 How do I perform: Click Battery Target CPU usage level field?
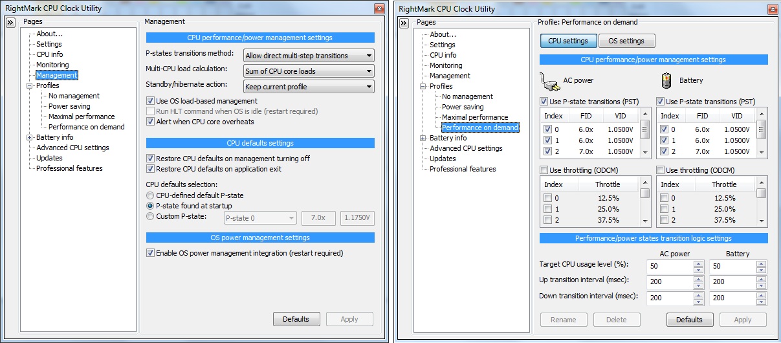733,266
